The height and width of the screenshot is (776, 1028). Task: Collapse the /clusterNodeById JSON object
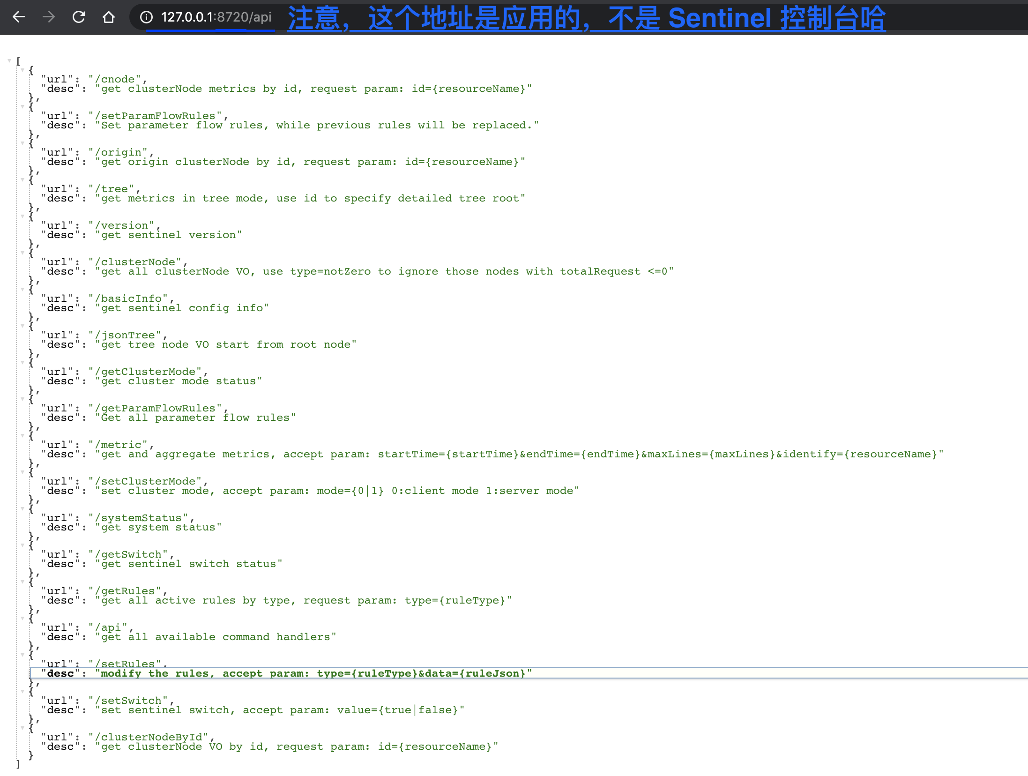tap(22, 727)
